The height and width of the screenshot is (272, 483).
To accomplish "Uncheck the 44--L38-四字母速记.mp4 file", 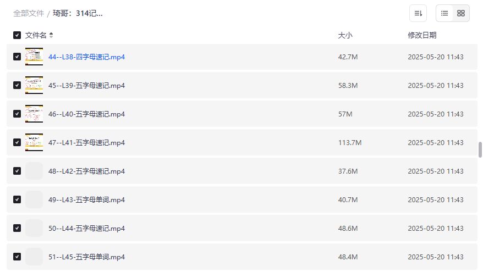I will (x=17, y=57).
